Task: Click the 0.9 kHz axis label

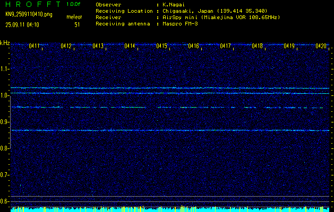Action: point(5,122)
